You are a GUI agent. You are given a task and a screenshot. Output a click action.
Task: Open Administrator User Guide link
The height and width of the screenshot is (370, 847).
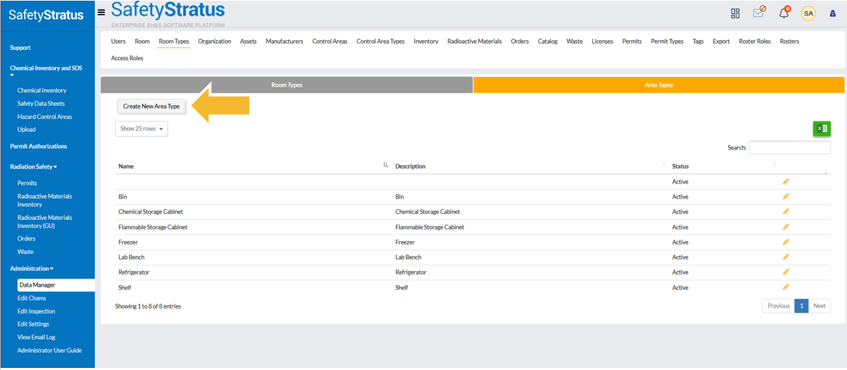click(49, 350)
